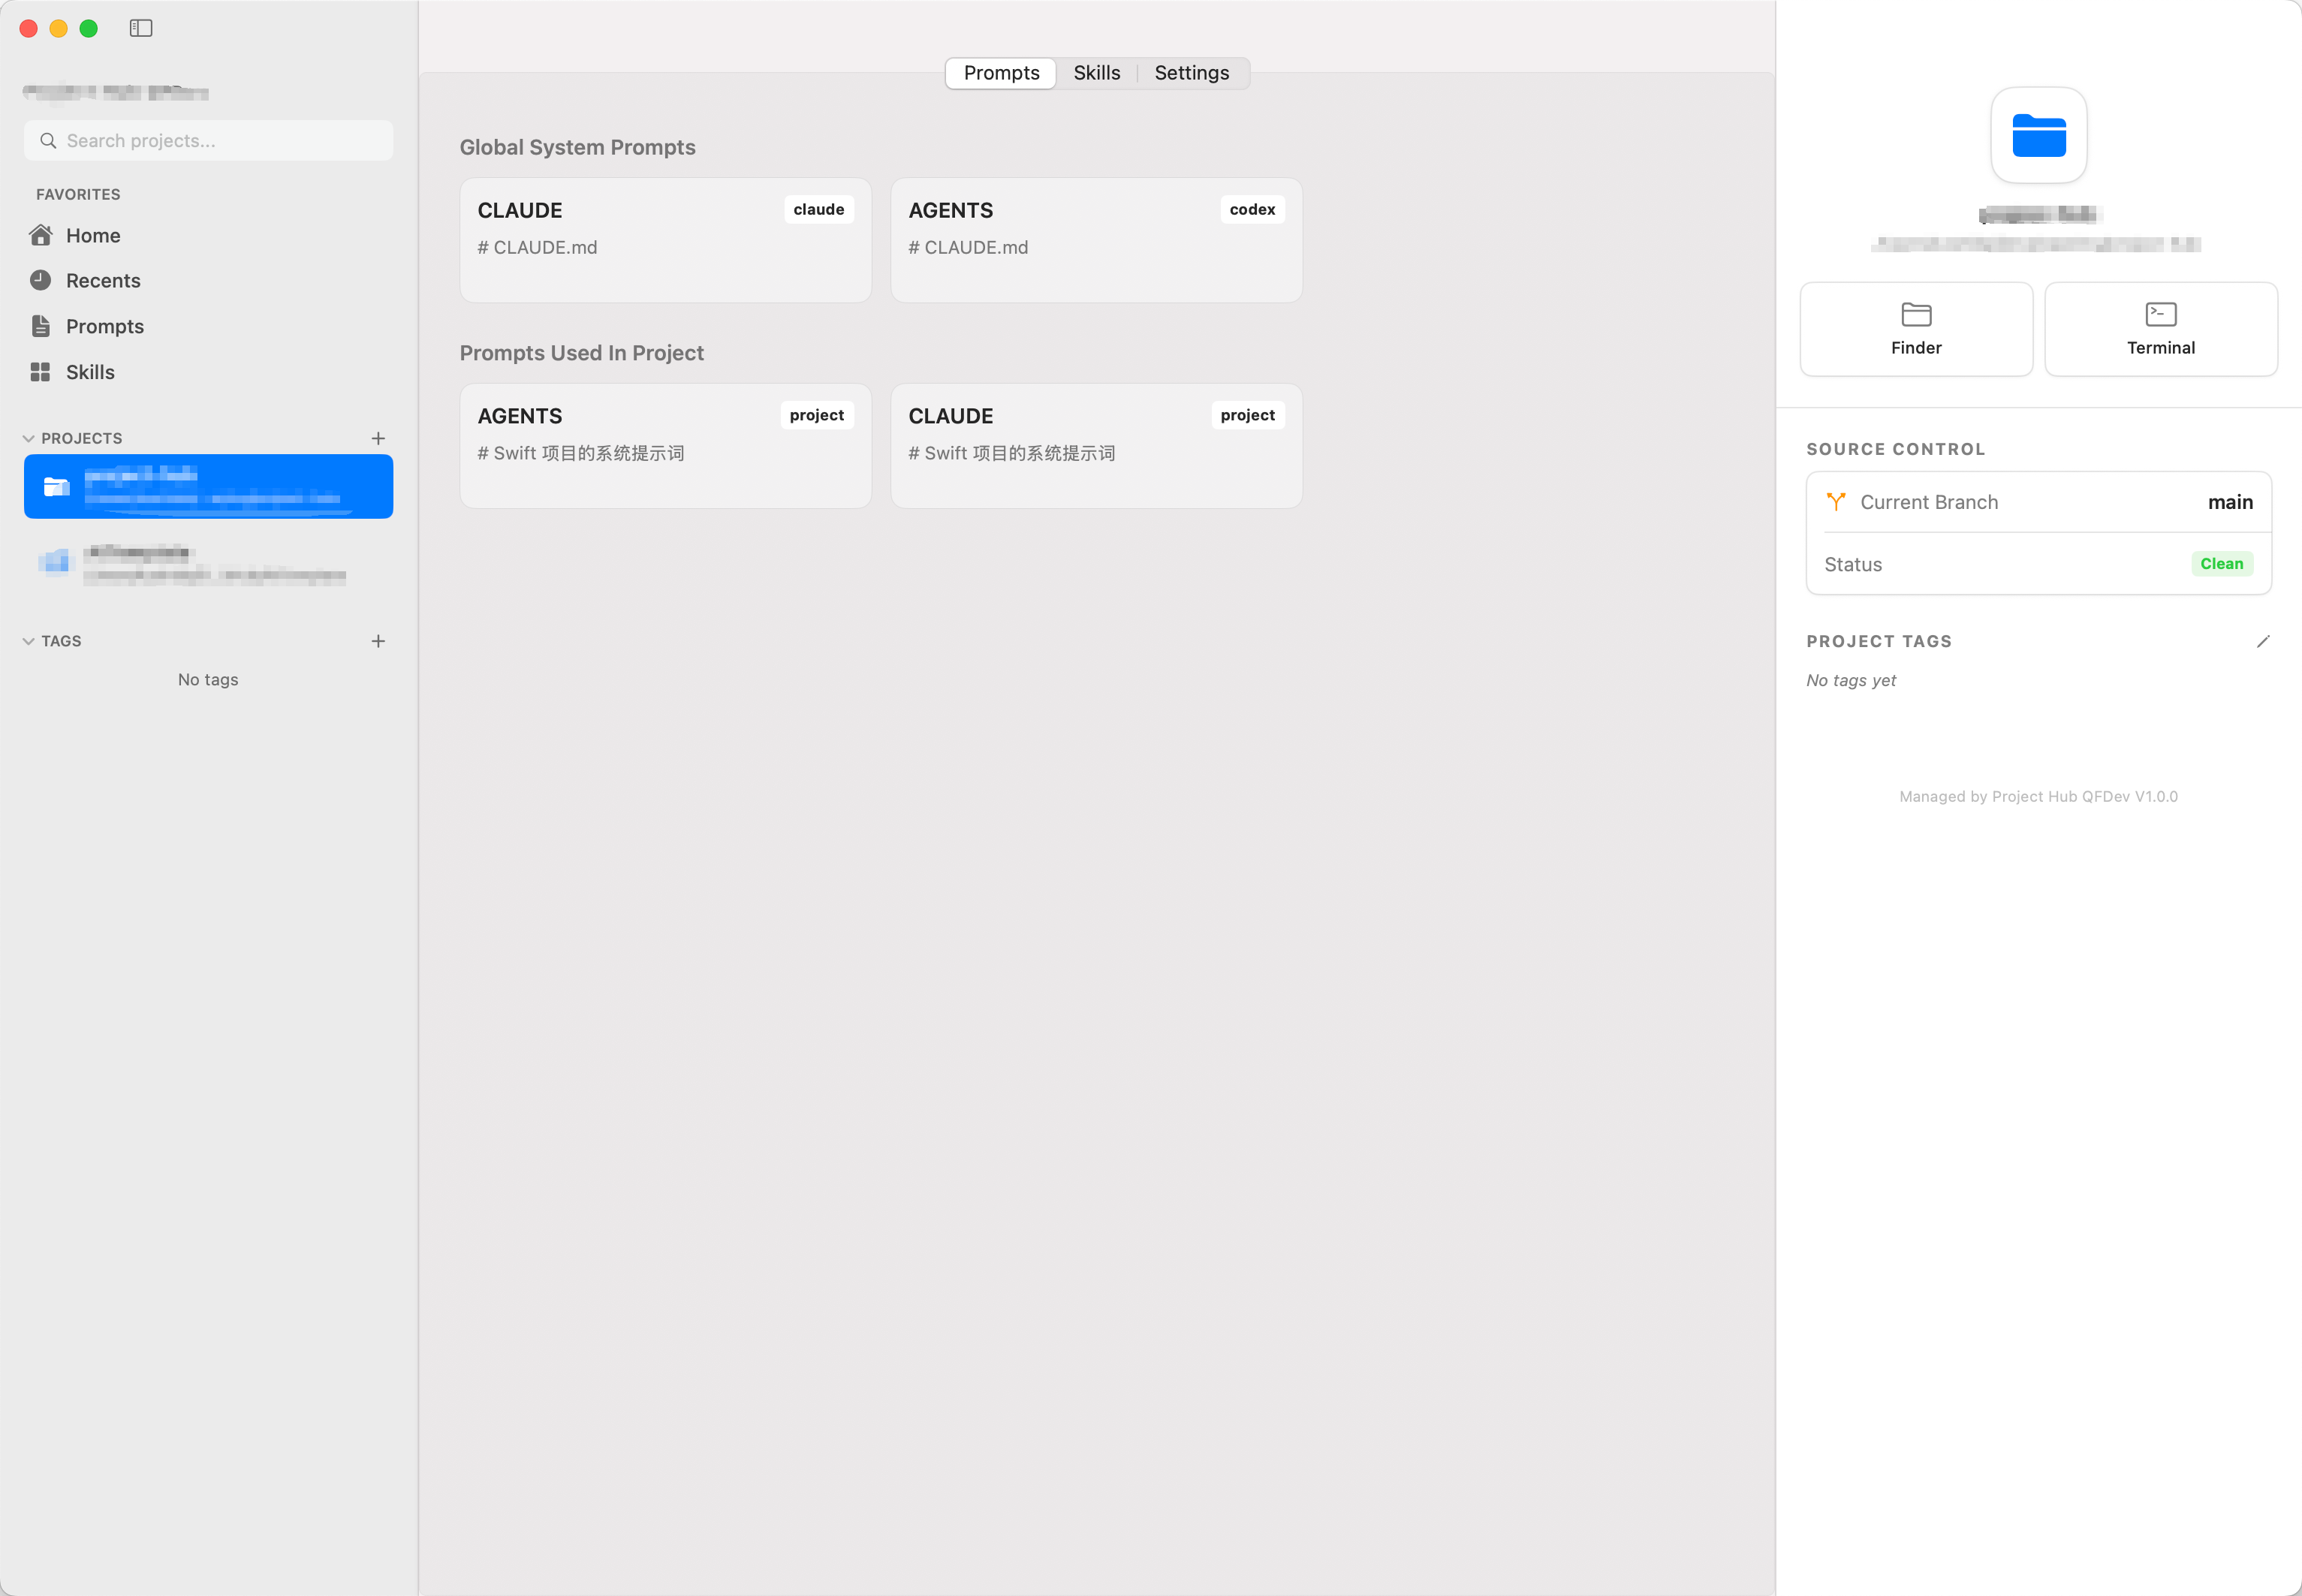Focus the Search projects field
2302x1596 pixels.
[208, 141]
